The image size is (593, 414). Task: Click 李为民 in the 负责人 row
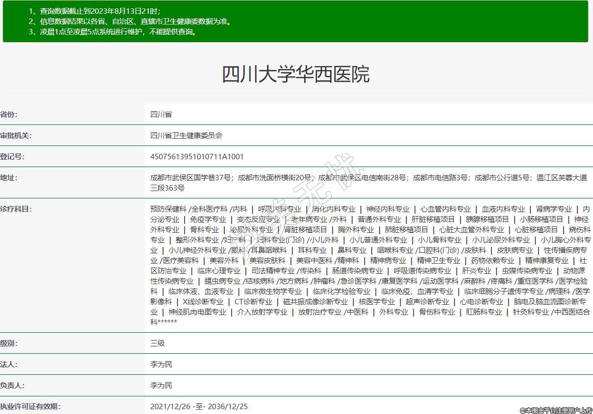(161, 386)
